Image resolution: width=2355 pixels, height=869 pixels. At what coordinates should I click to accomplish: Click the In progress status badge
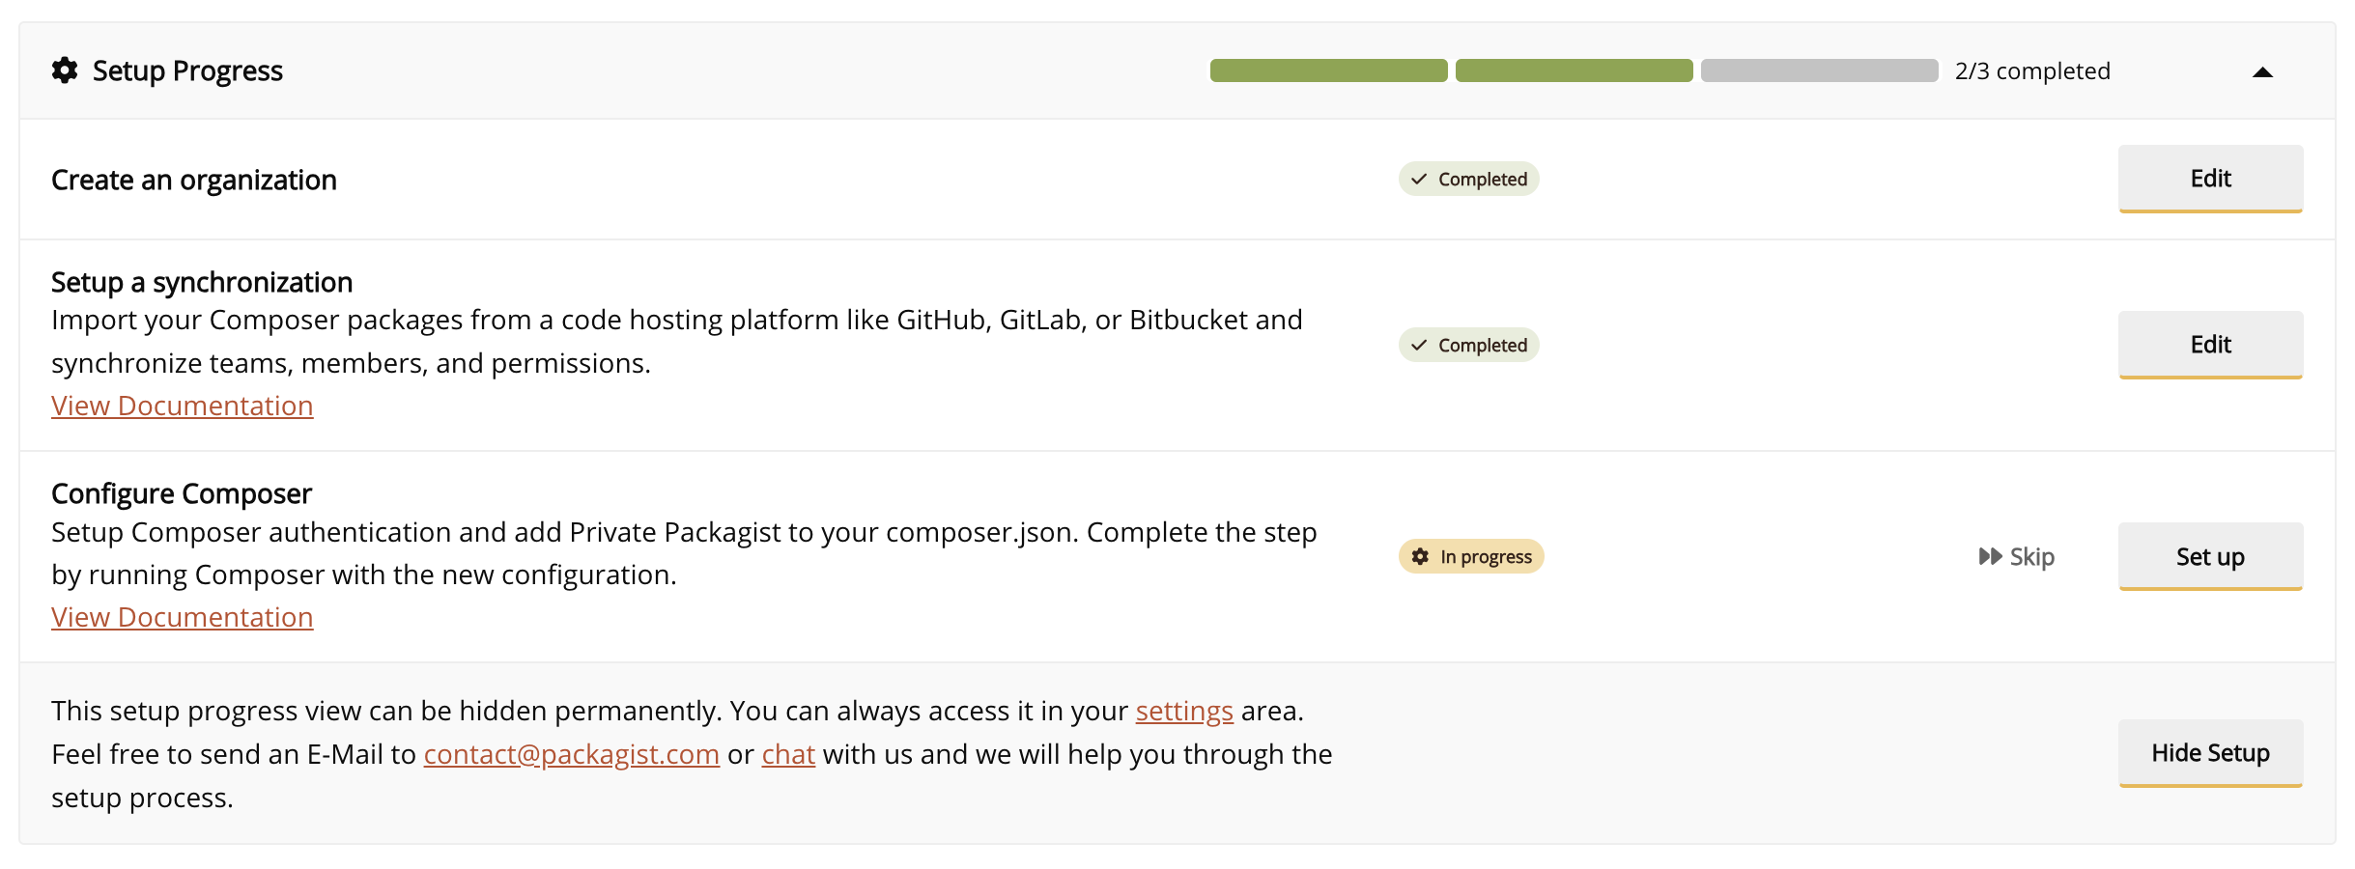(1471, 557)
